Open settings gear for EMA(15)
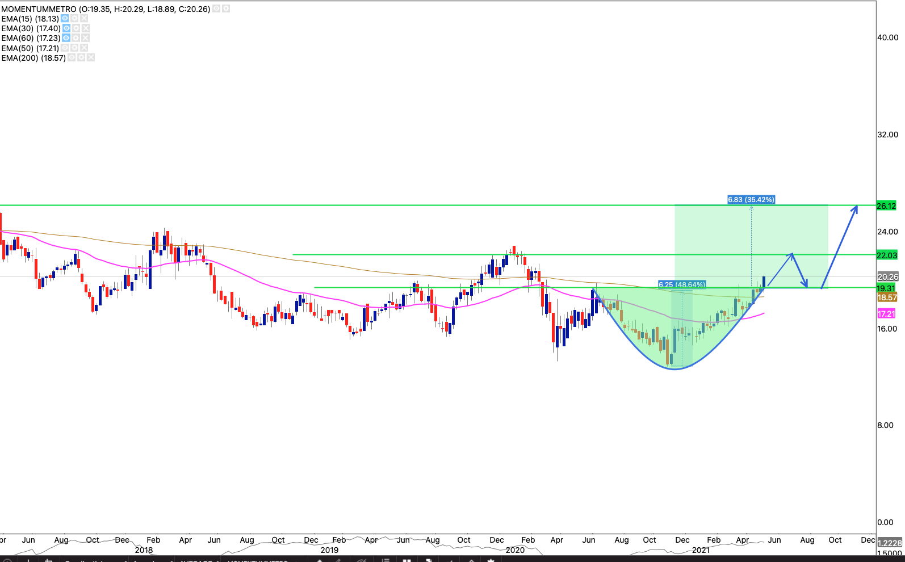The height and width of the screenshot is (562, 905). coord(74,19)
